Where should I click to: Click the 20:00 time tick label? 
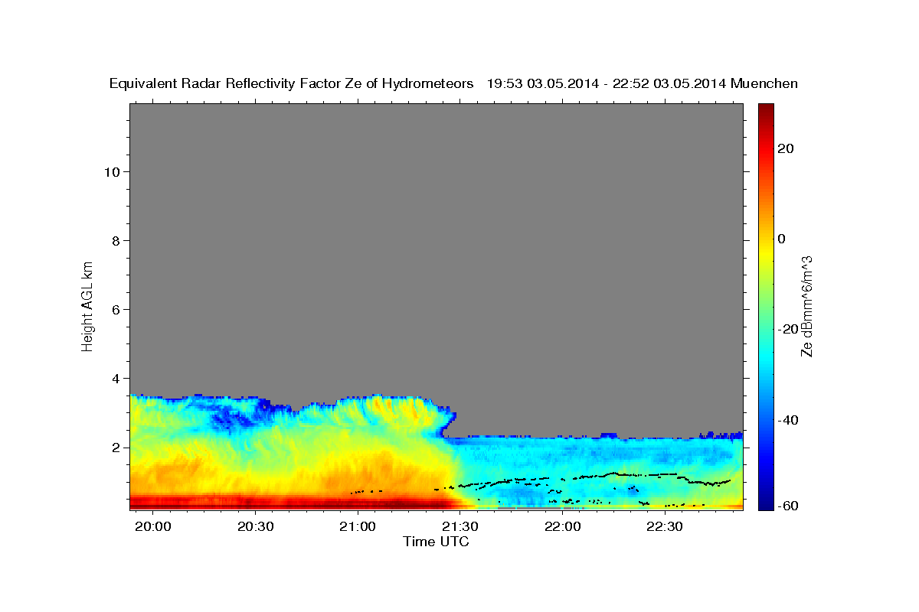(153, 526)
